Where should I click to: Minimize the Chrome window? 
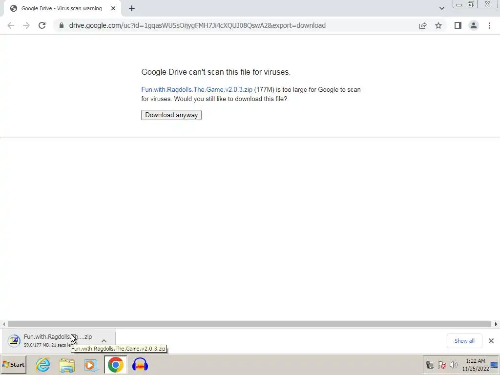(x=459, y=4)
